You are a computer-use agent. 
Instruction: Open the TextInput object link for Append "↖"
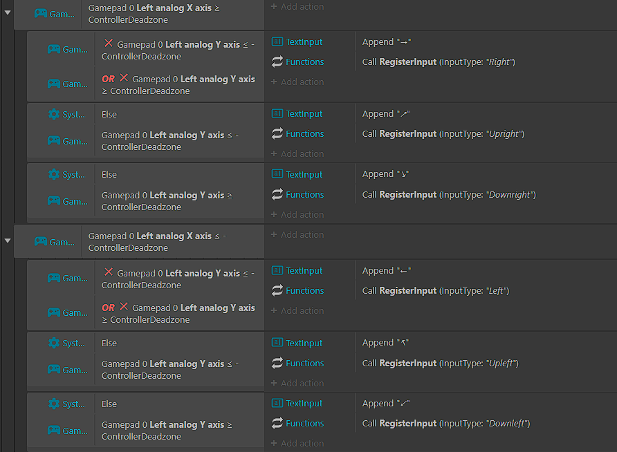[x=304, y=343]
